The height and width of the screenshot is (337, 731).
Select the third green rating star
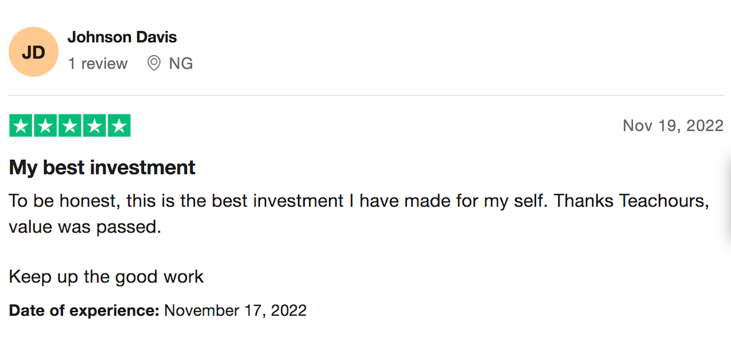click(x=70, y=126)
